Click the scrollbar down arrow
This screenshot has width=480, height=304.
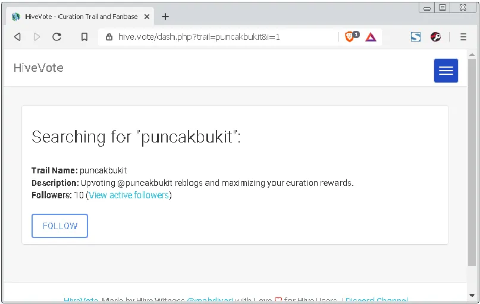[x=472, y=295]
